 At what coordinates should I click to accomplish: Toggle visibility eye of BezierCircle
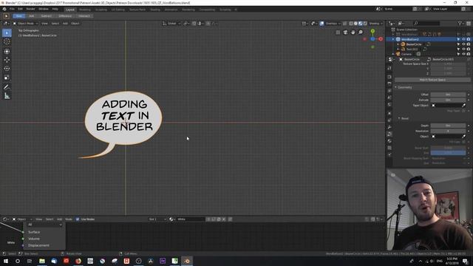coord(463,44)
